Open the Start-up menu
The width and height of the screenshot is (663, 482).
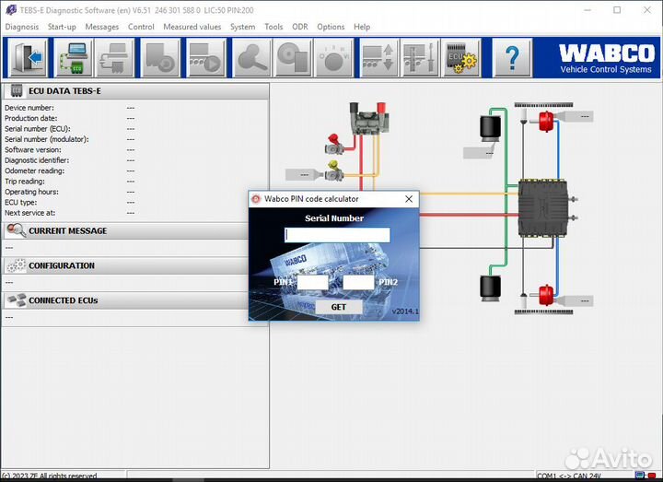click(x=62, y=27)
